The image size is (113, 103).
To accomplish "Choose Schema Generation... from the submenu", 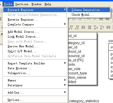I will click(89, 10).
